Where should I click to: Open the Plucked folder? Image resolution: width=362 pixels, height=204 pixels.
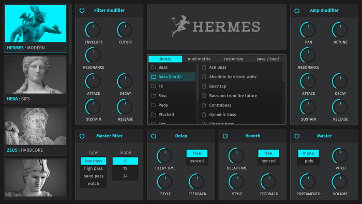pos(172,114)
